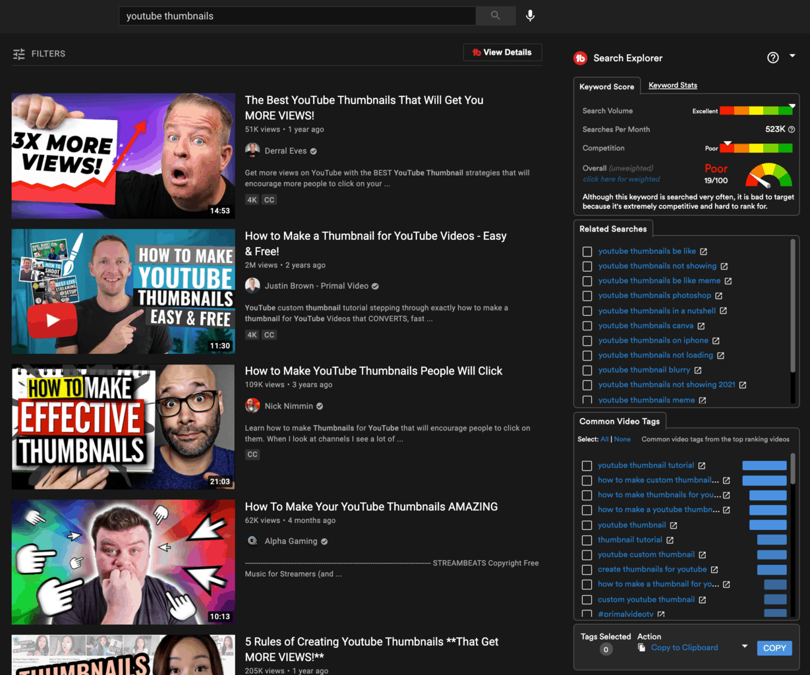Open external link for 'youtube thumbnail tutorial' tag

click(702, 466)
